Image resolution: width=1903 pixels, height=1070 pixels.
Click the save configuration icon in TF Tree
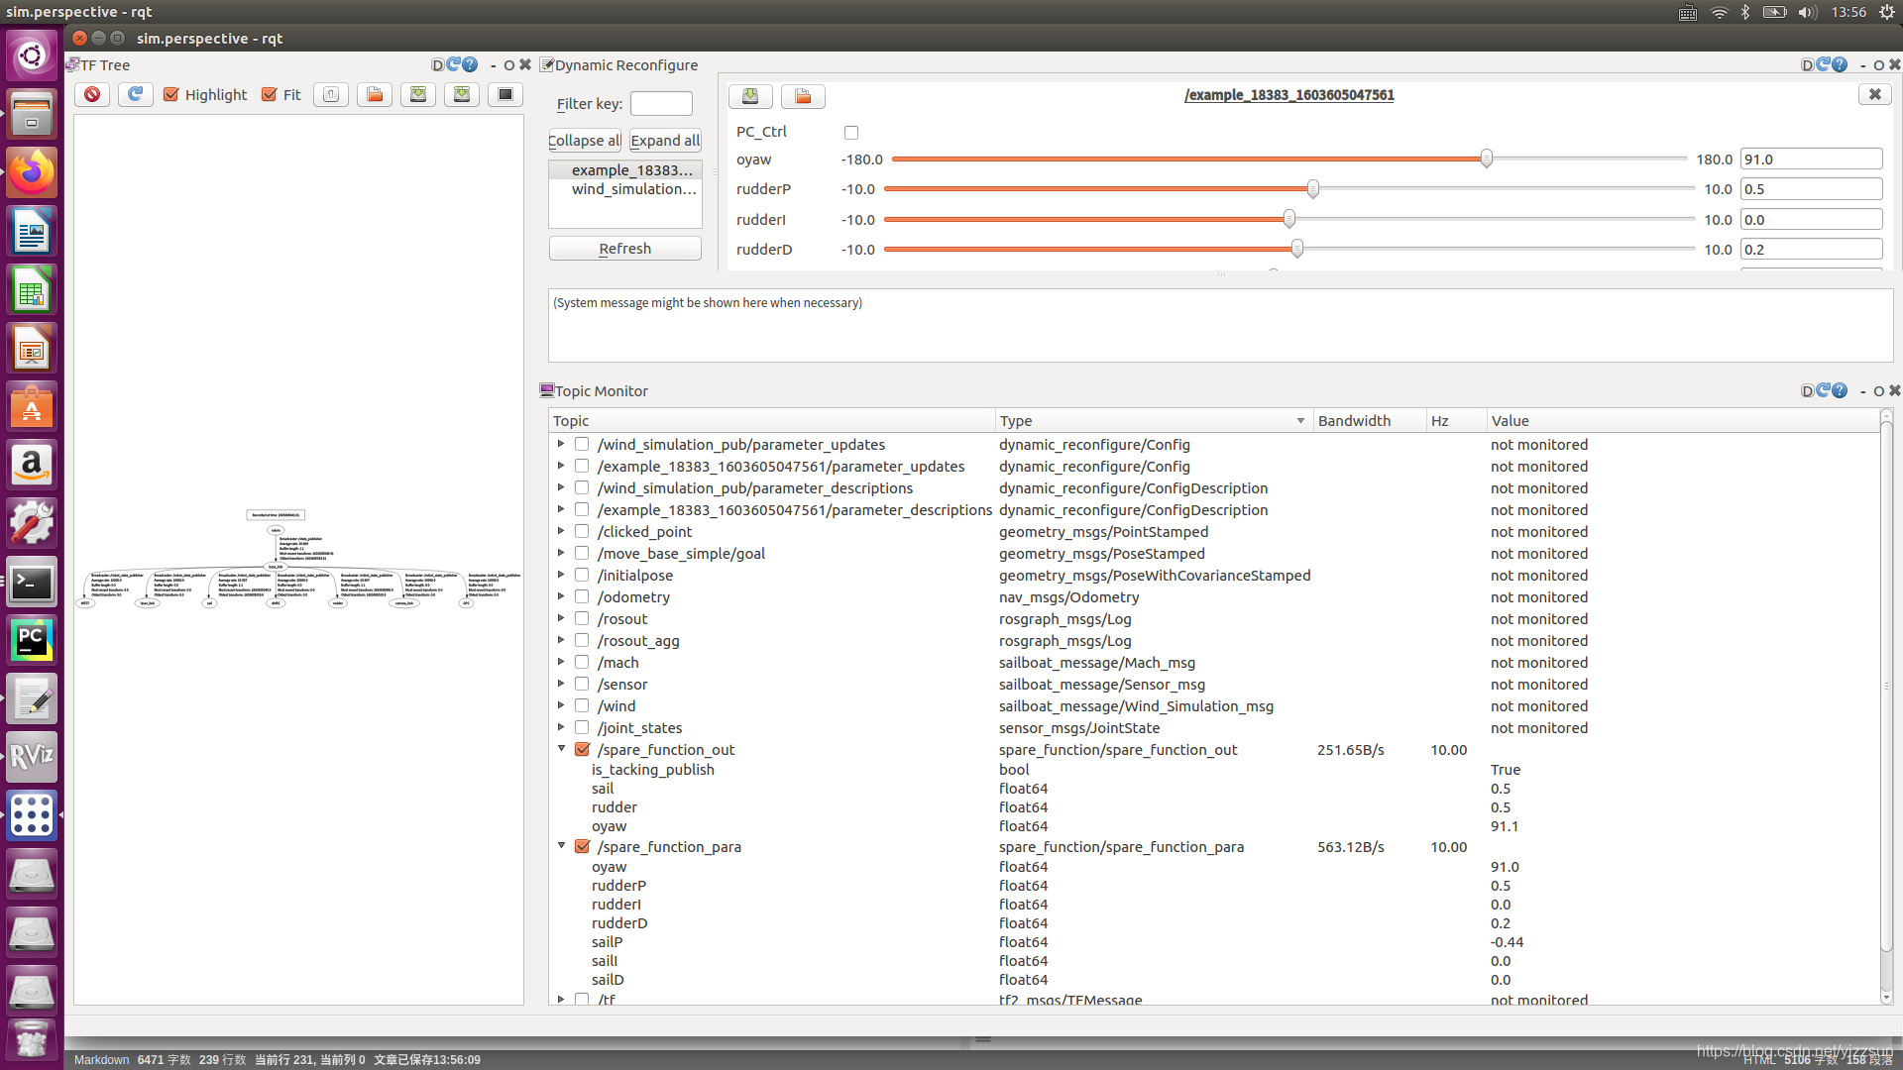(418, 94)
